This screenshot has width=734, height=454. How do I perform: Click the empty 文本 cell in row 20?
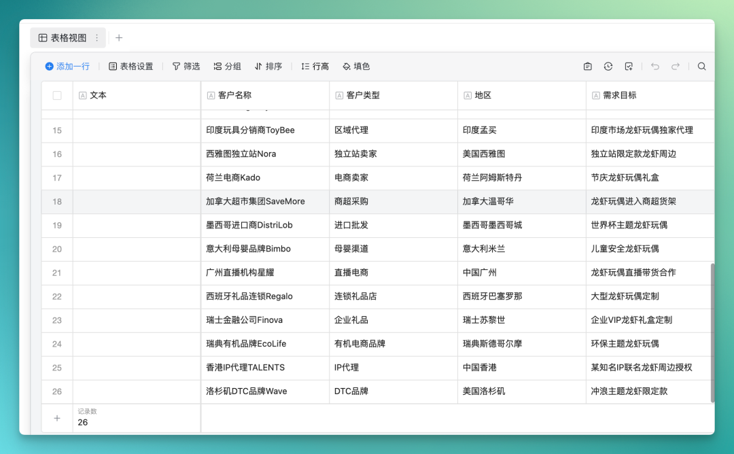click(x=137, y=249)
